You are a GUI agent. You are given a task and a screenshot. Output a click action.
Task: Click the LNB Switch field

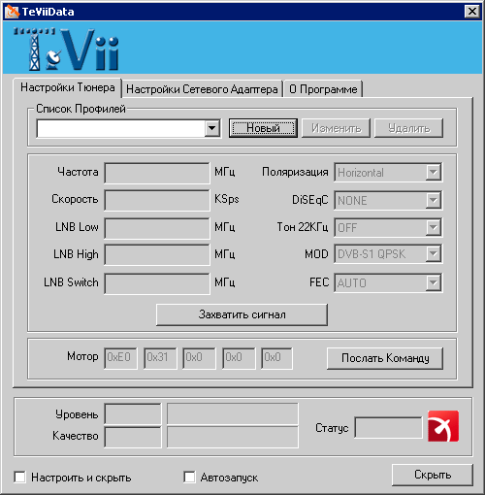click(x=157, y=283)
